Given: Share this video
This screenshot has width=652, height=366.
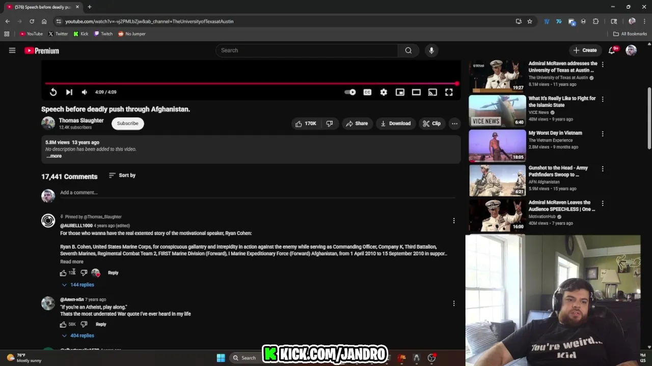Looking at the screenshot, I should click(x=357, y=124).
